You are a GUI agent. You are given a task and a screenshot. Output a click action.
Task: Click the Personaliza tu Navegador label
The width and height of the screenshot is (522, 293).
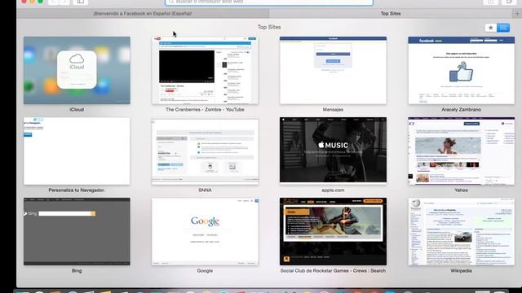[x=77, y=190]
